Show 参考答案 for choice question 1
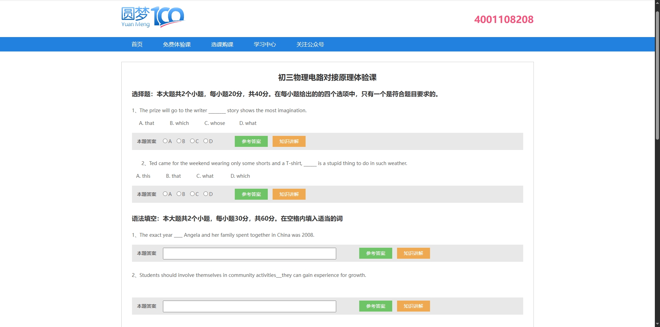 [x=251, y=141]
